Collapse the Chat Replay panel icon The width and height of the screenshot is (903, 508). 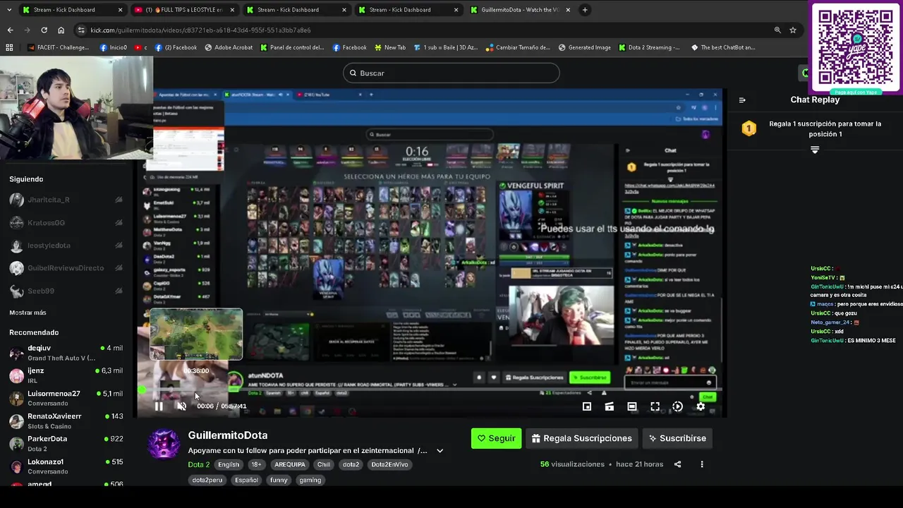pos(742,99)
